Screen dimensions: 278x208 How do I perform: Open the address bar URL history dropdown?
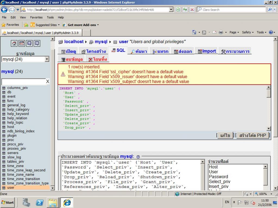pyautogui.click(x=171, y=9)
